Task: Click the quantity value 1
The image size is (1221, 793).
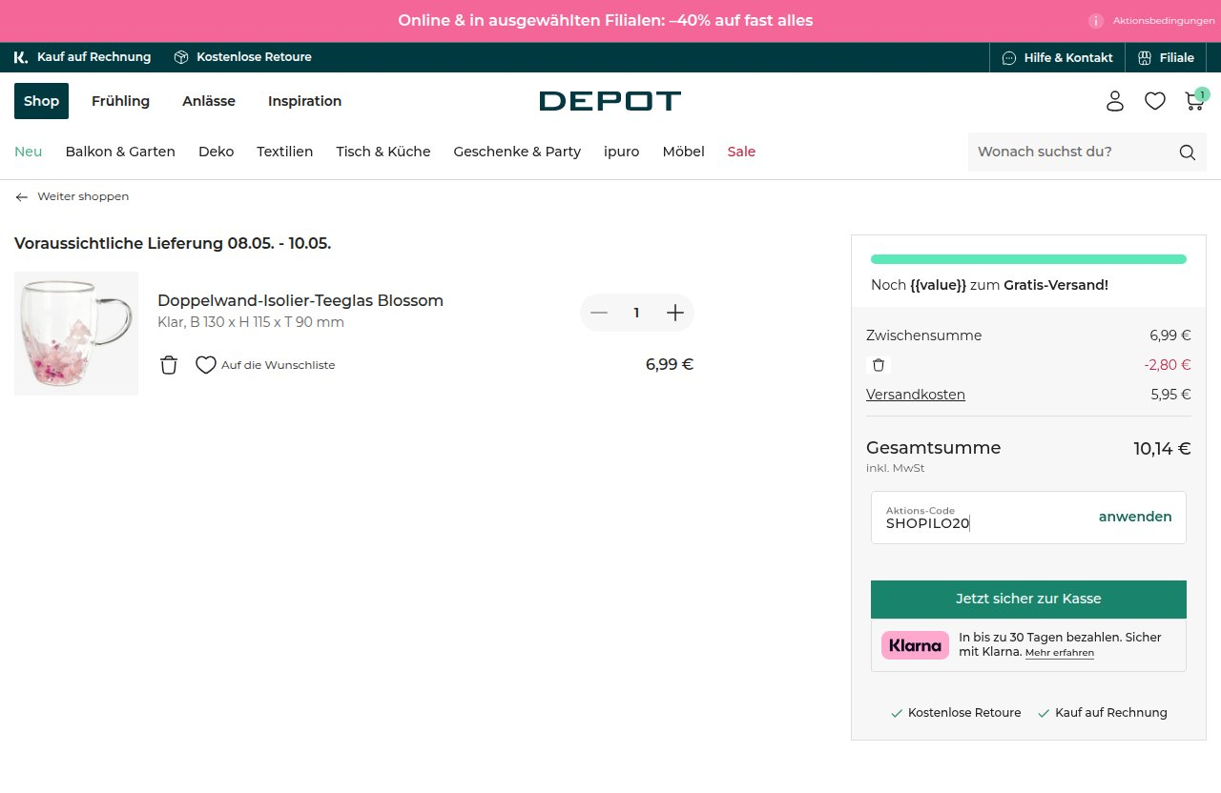Action: 636,313
